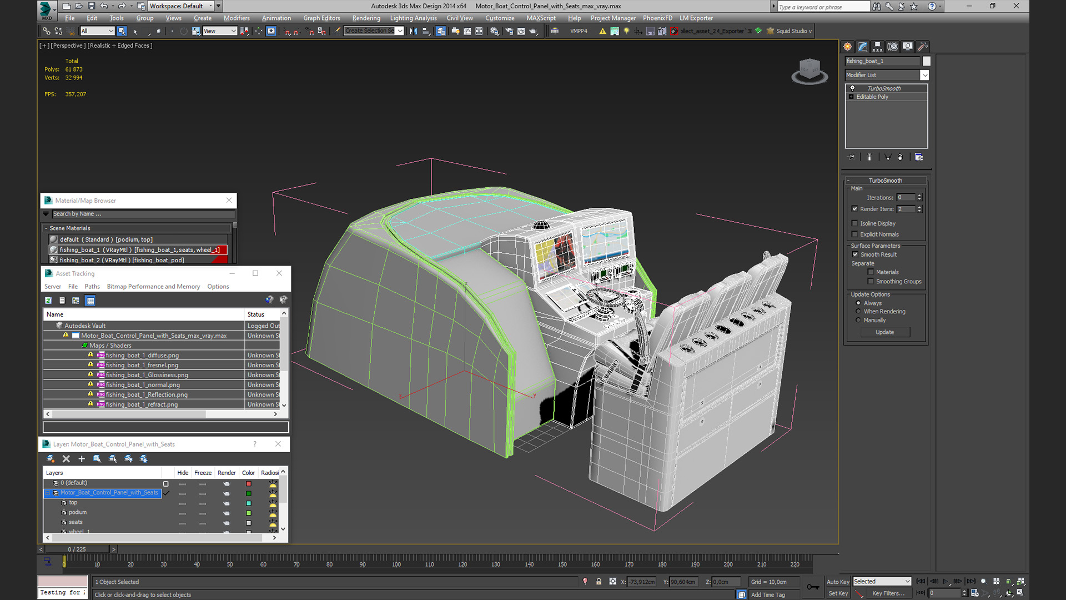Viewport: 1066px width, 600px height.
Task: Click the green color swatch of the podium layer
Action: point(249,513)
